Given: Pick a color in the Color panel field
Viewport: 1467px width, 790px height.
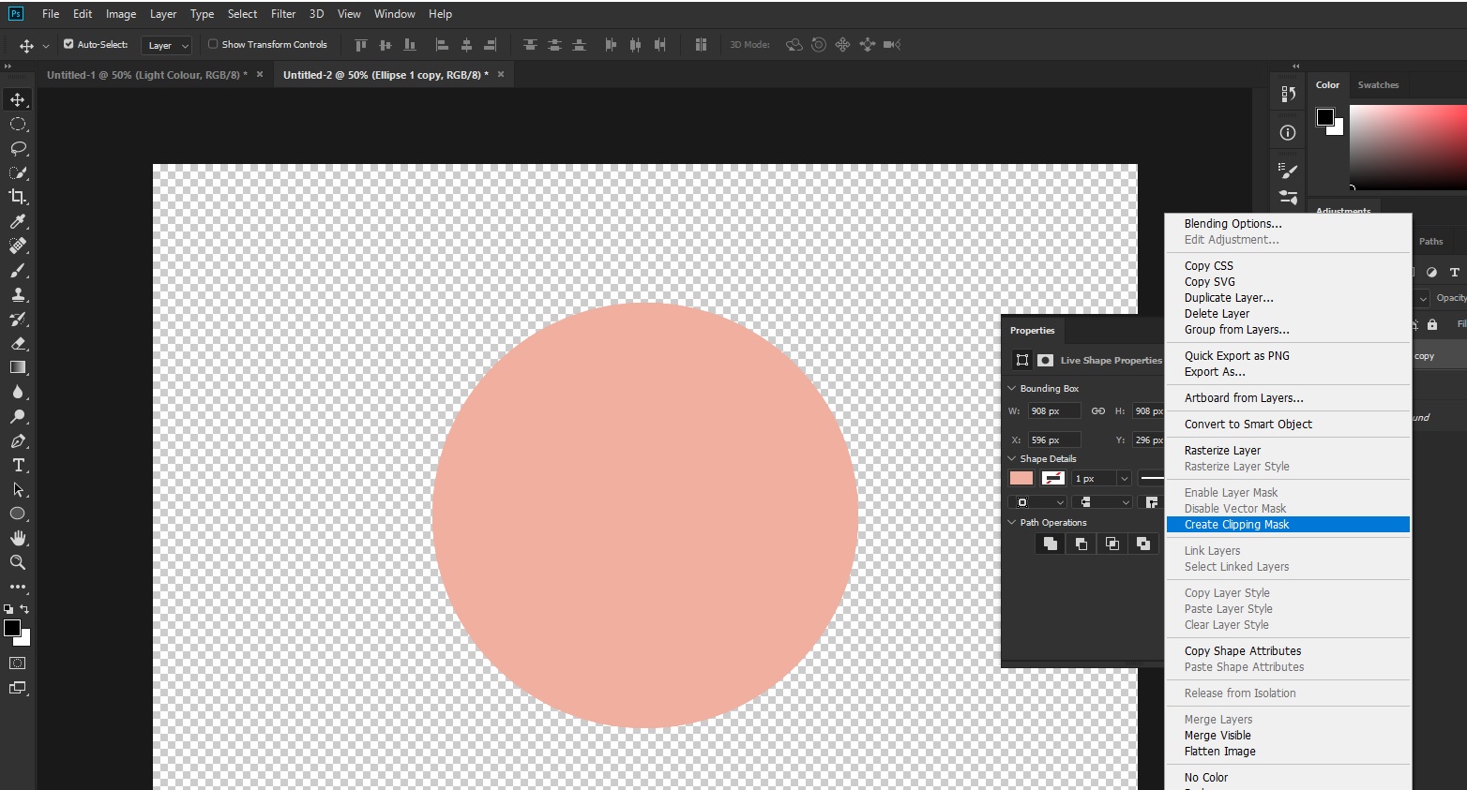Looking at the screenshot, I should [1407, 147].
